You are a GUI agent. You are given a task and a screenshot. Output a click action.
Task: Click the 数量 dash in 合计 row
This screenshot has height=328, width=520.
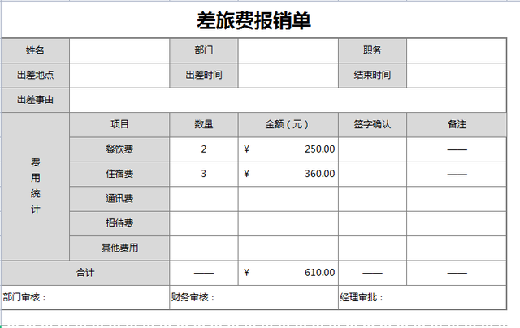tap(204, 273)
